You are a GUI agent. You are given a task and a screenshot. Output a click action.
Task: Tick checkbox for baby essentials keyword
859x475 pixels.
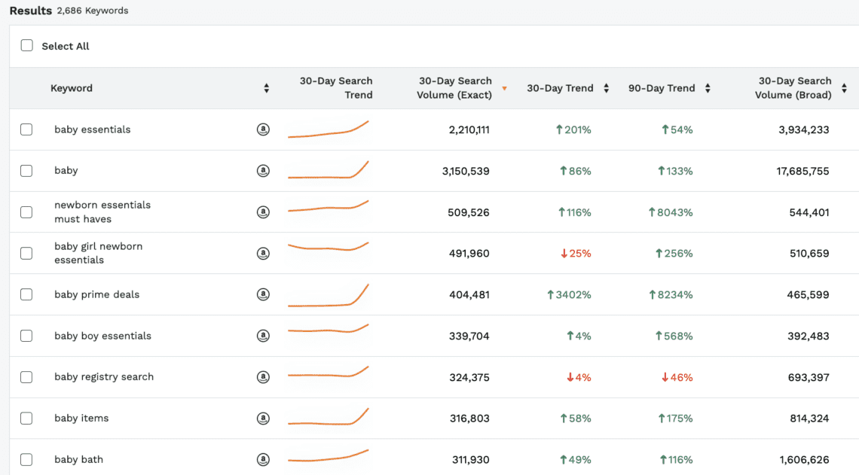click(x=26, y=129)
